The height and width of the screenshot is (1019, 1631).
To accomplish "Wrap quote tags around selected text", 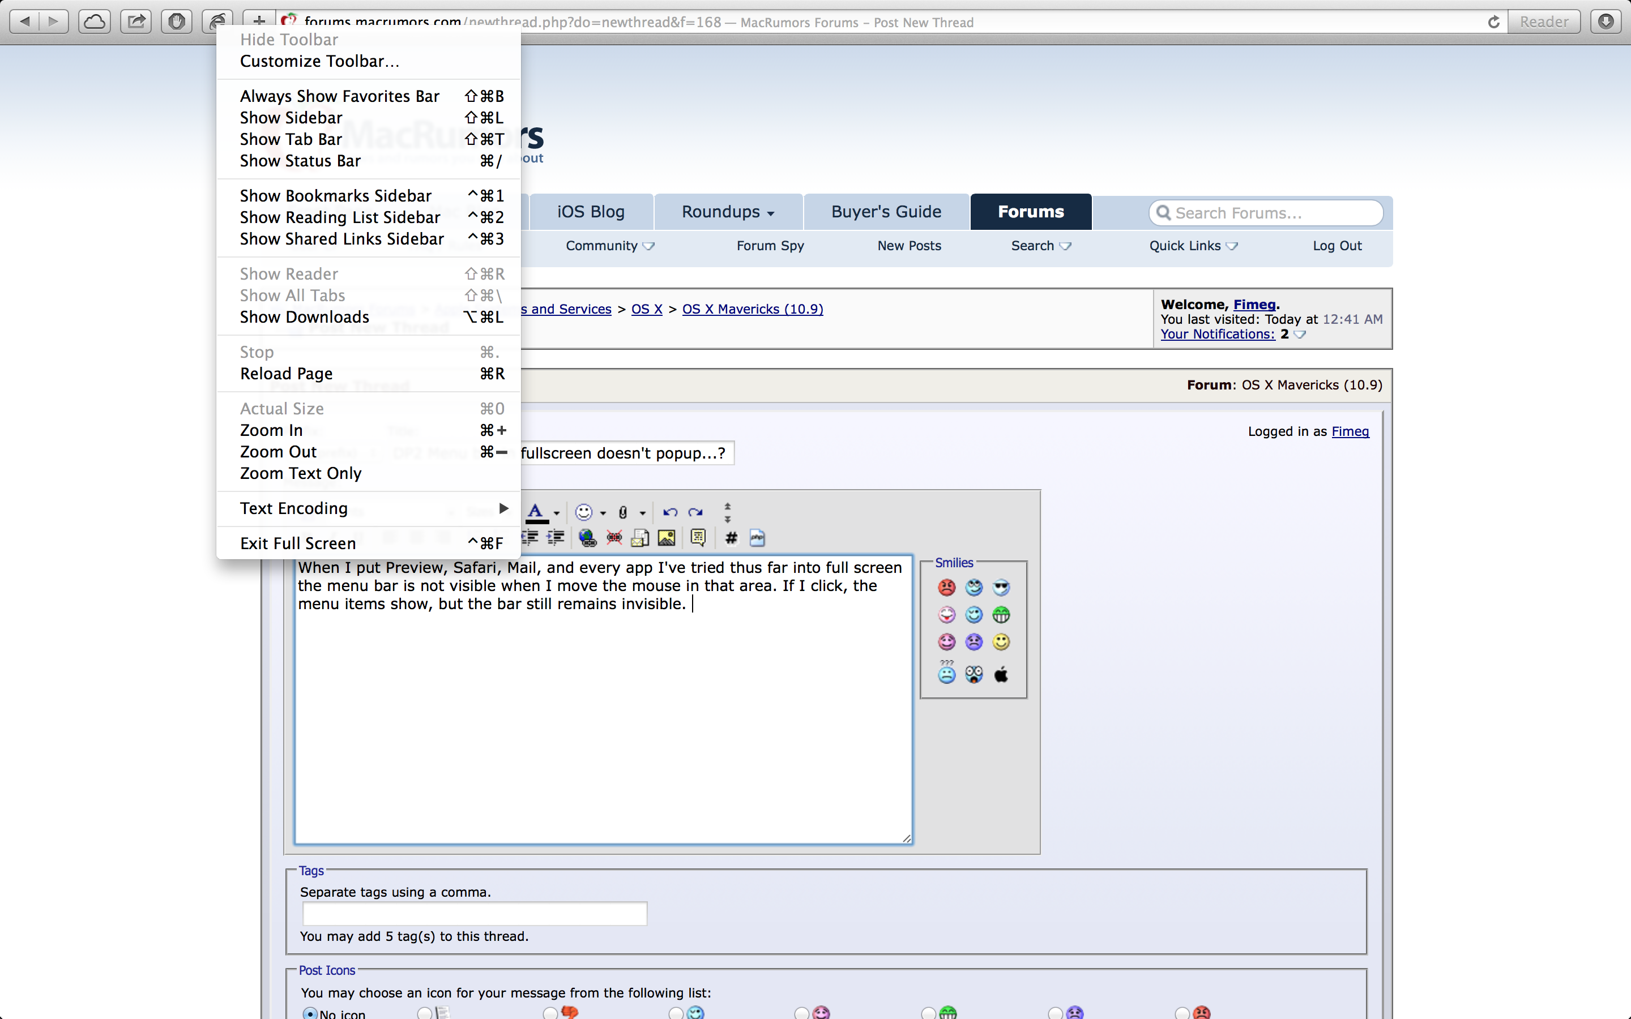I will [x=698, y=538].
